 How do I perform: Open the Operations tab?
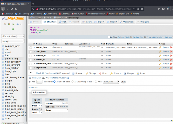(x=127, y=22)
